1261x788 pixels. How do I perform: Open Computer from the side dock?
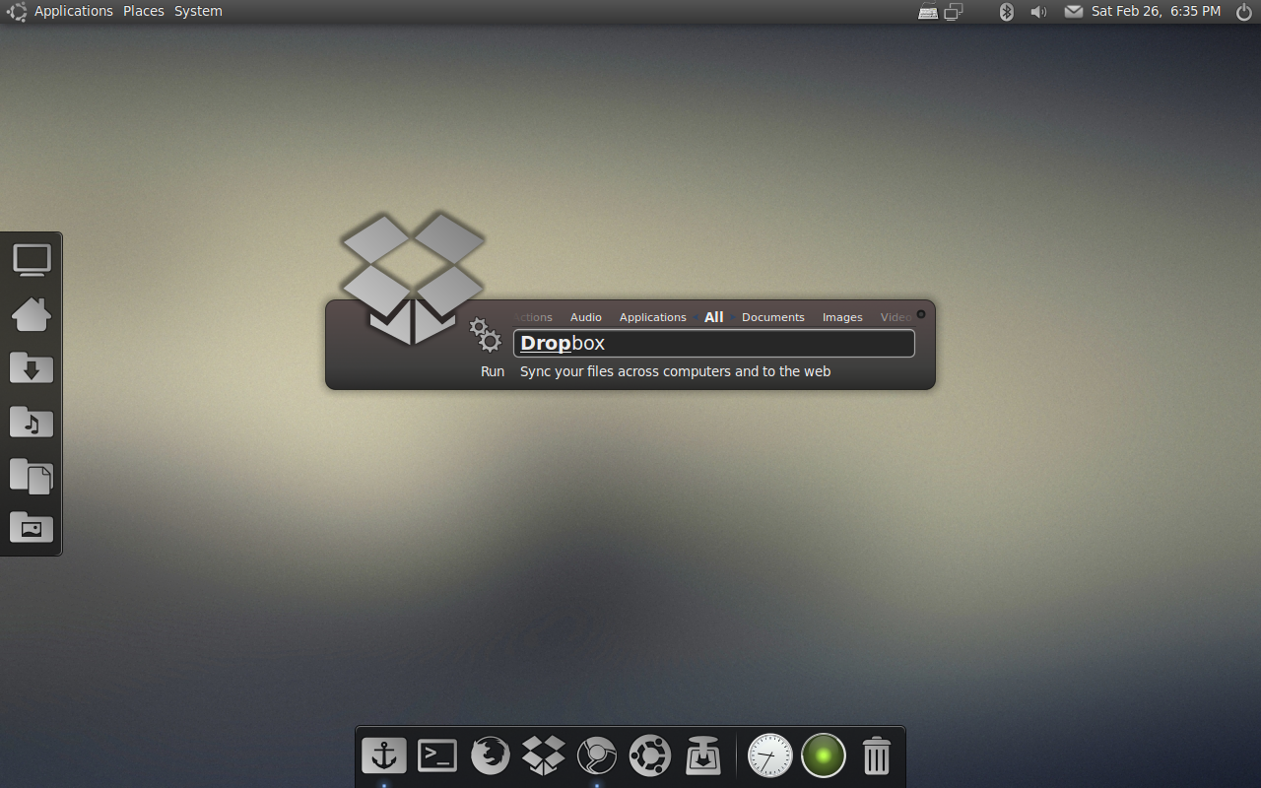(x=32, y=260)
